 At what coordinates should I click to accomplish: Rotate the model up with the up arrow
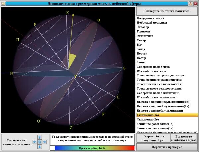coord(40,137)
